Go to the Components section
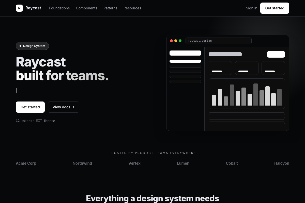This screenshot has height=203, width=305. click(86, 8)
